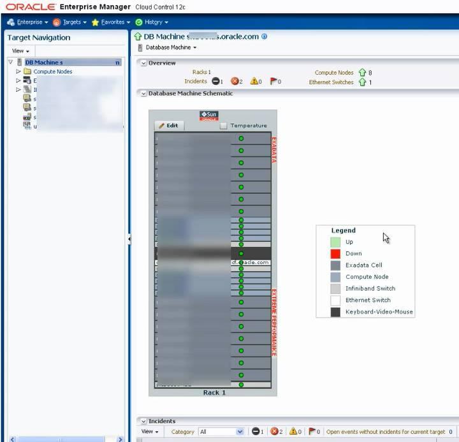Open the Database Machine dropdown menu

point(171,47)
